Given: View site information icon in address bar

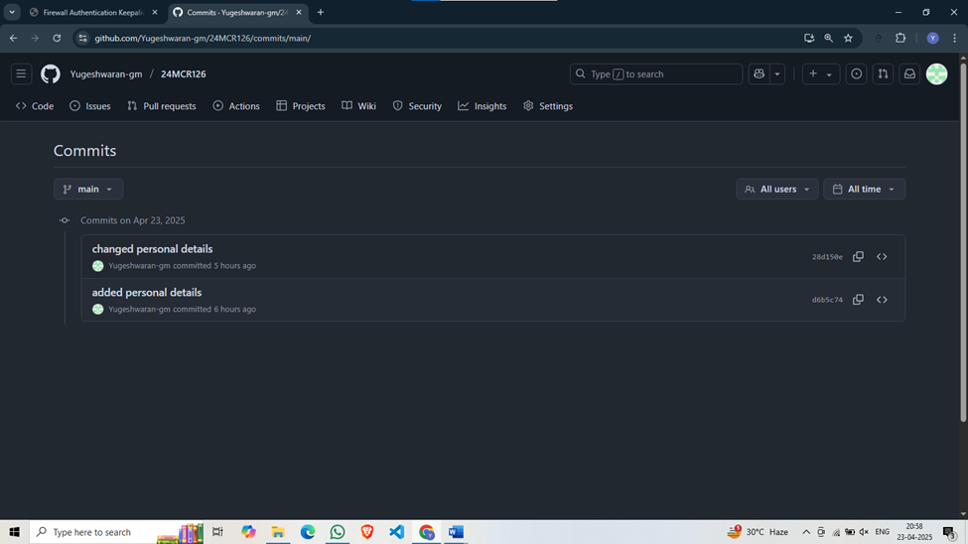Looking at the screenshot, I should (x=82, y=39).
